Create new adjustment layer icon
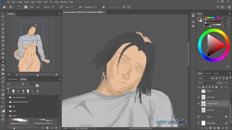Viewport: 232px width, 130px height. [x=214, y=128]
